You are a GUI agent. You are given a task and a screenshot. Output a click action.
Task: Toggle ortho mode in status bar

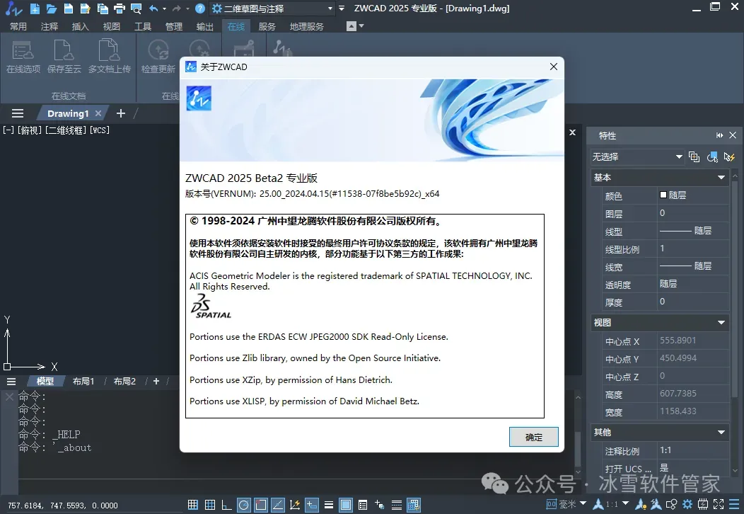tap(226, 505)
